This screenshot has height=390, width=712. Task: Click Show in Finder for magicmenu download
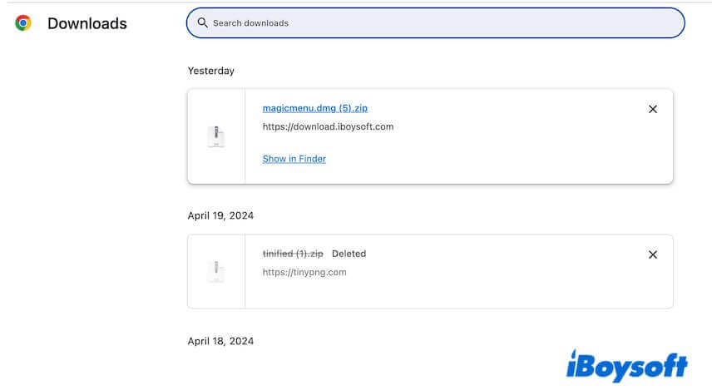(x=294, y=159)
